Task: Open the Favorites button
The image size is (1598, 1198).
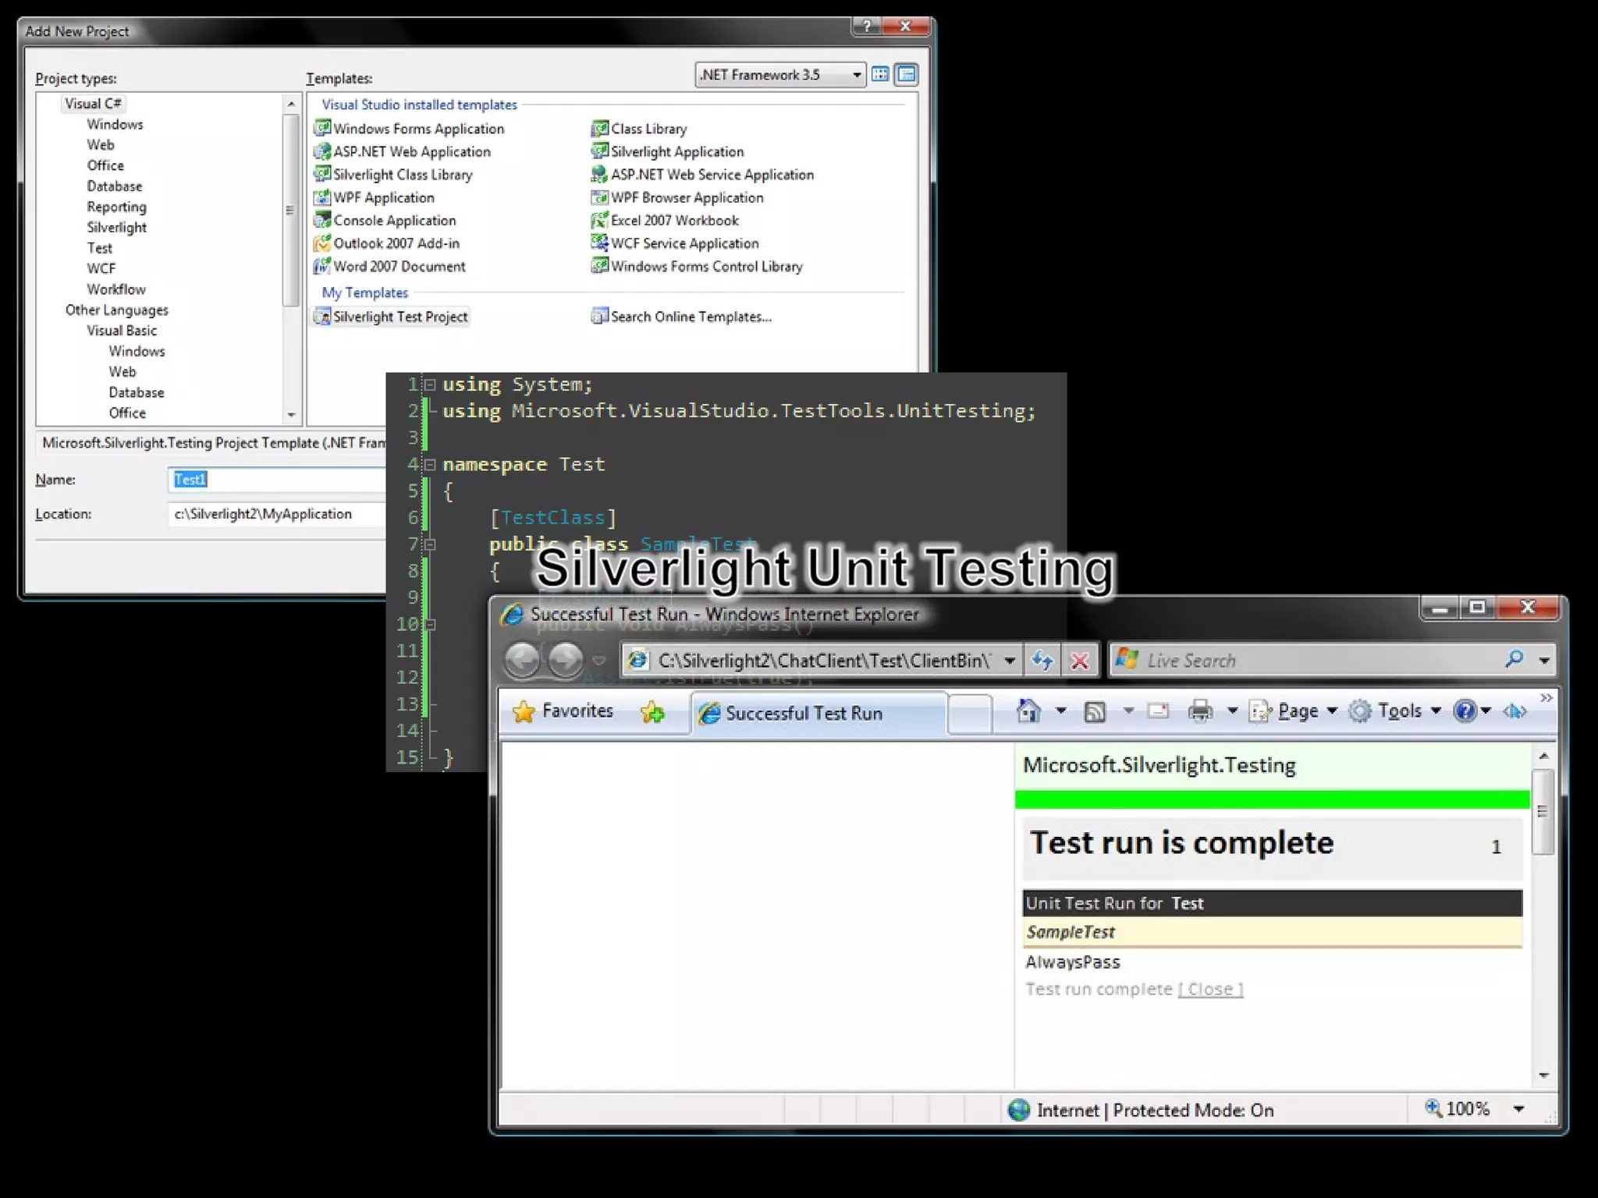Action: [x=563, y=711]
